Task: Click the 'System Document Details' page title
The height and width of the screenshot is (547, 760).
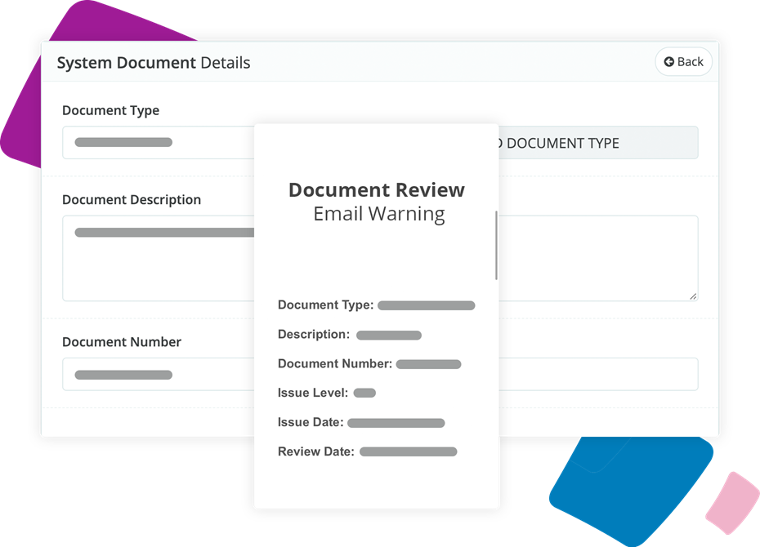Action: 154,63
